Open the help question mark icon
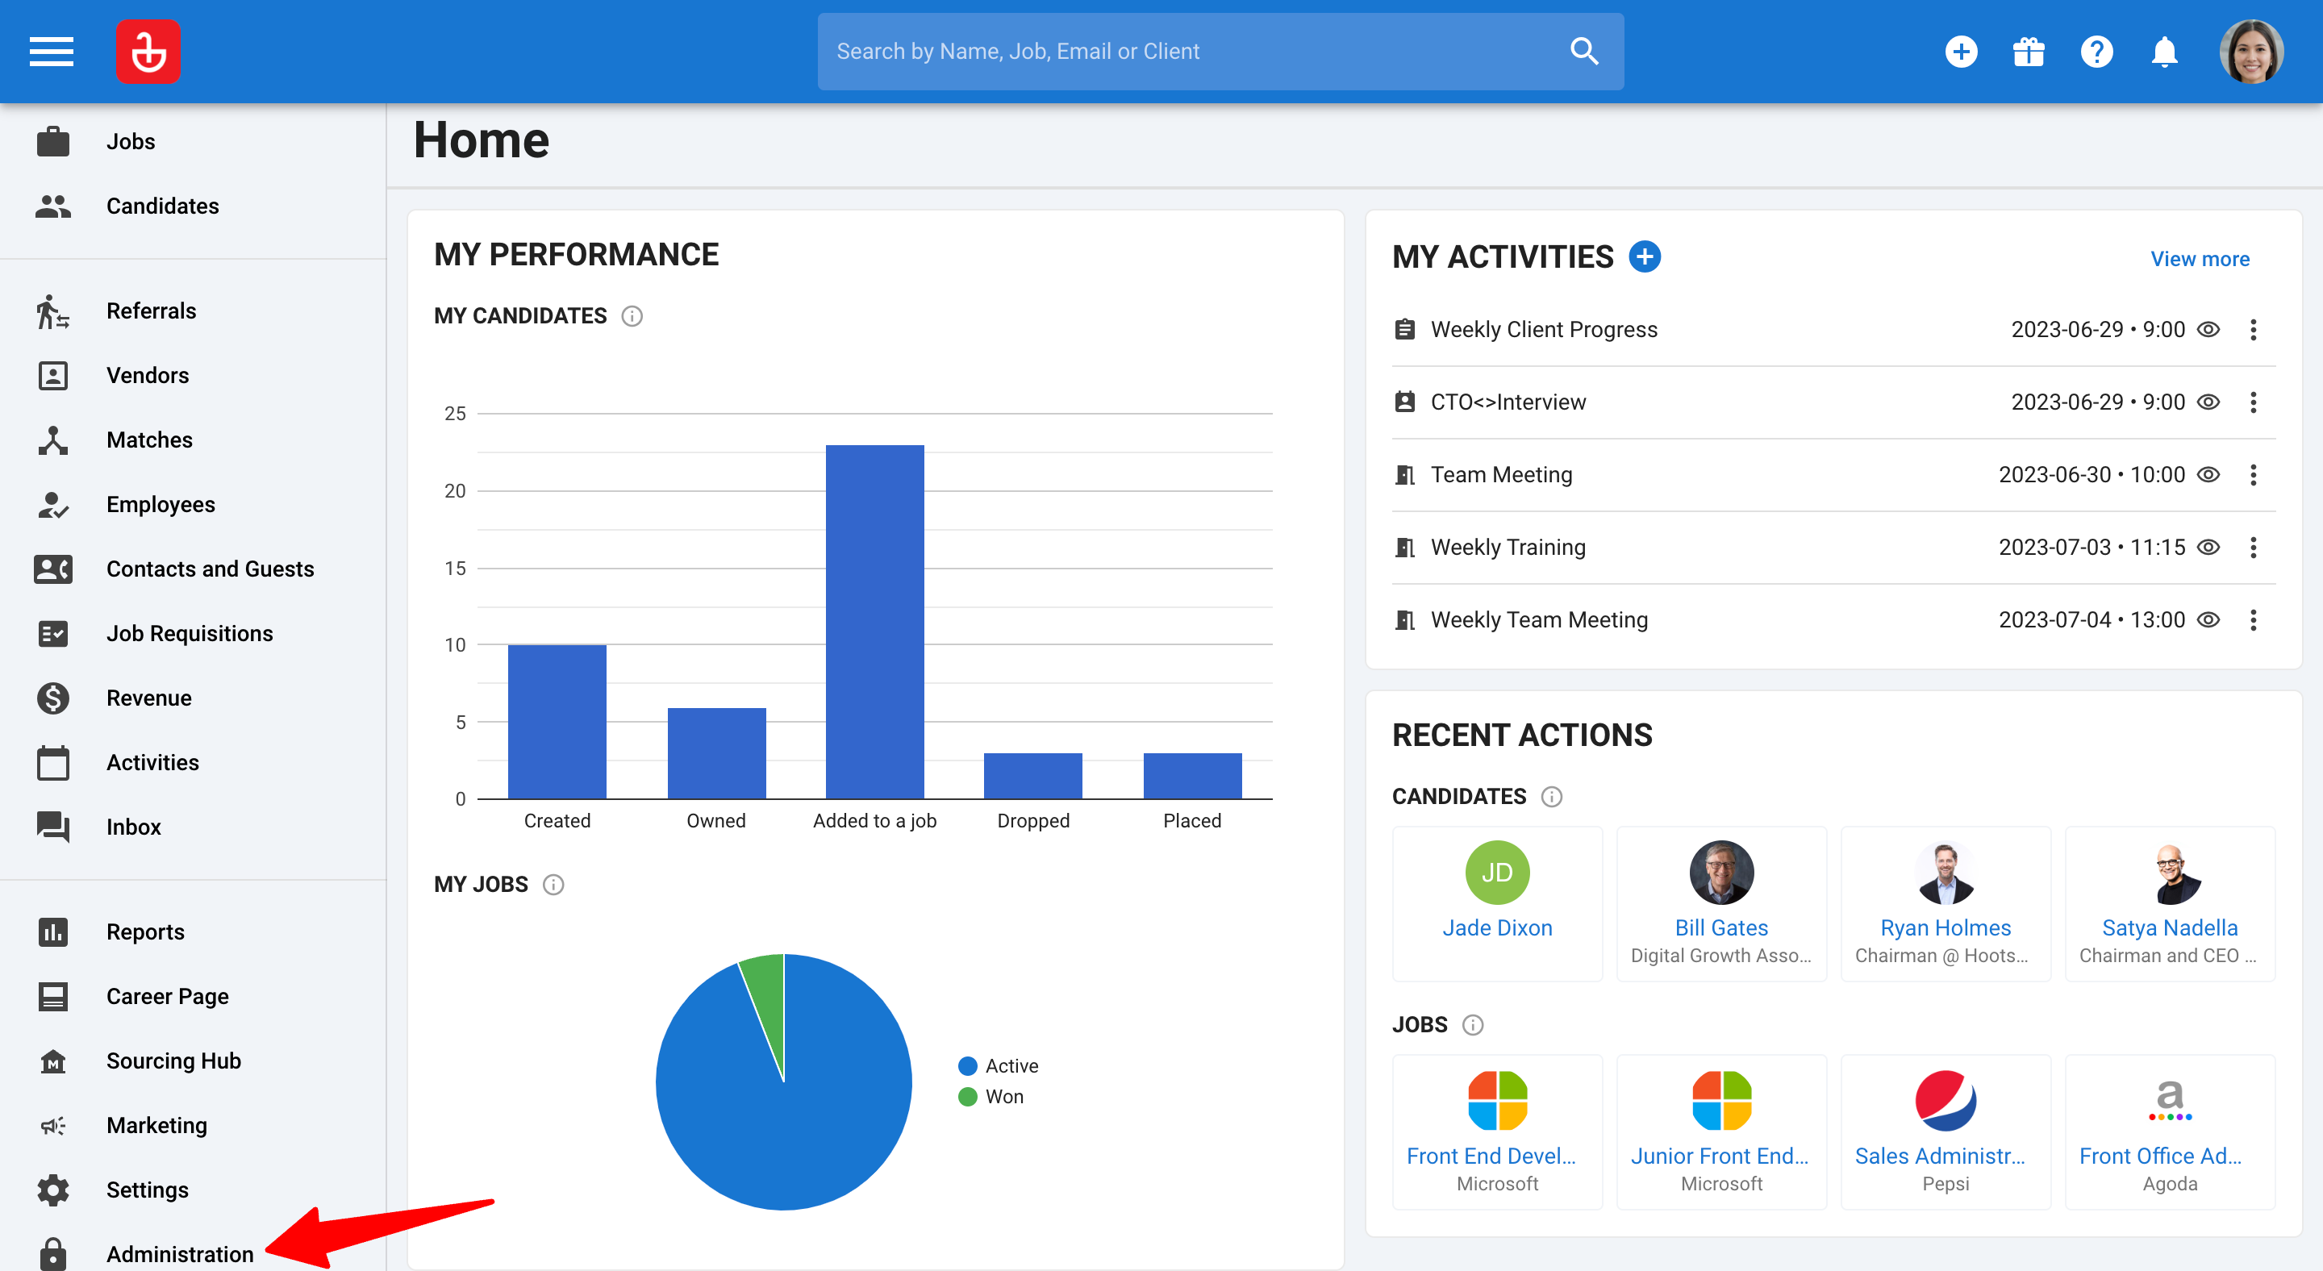The width and height of the screenshot is (2323, 1271). coord(2096,52)
